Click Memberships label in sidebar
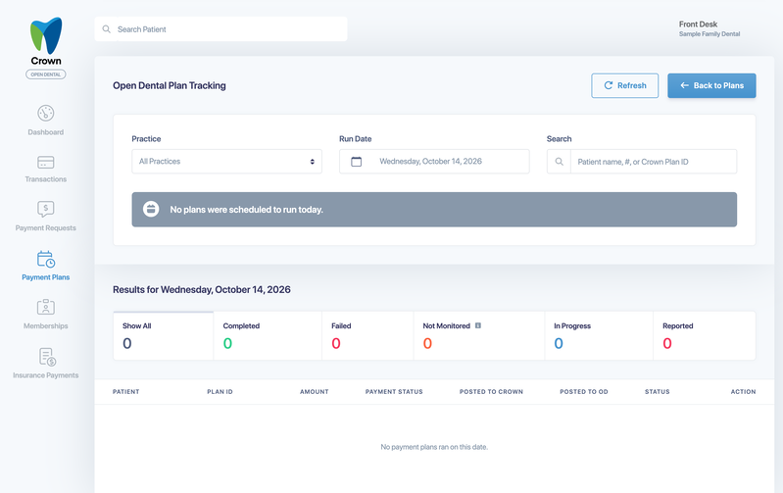This screenshot has width=783, height=493. click(45, 326)
